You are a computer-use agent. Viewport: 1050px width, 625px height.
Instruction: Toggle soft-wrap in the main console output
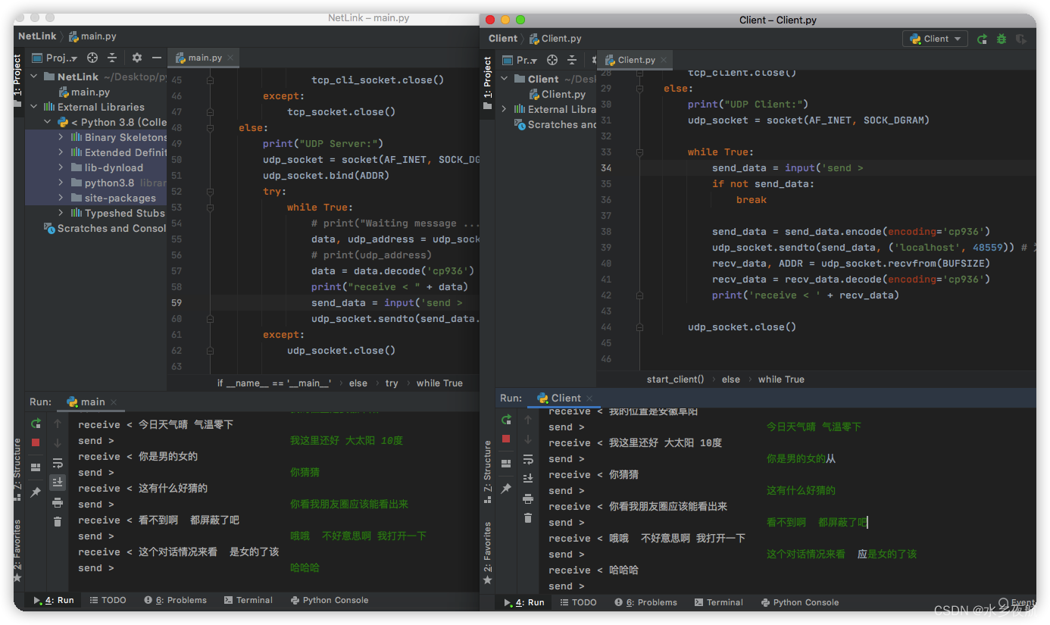58,464
